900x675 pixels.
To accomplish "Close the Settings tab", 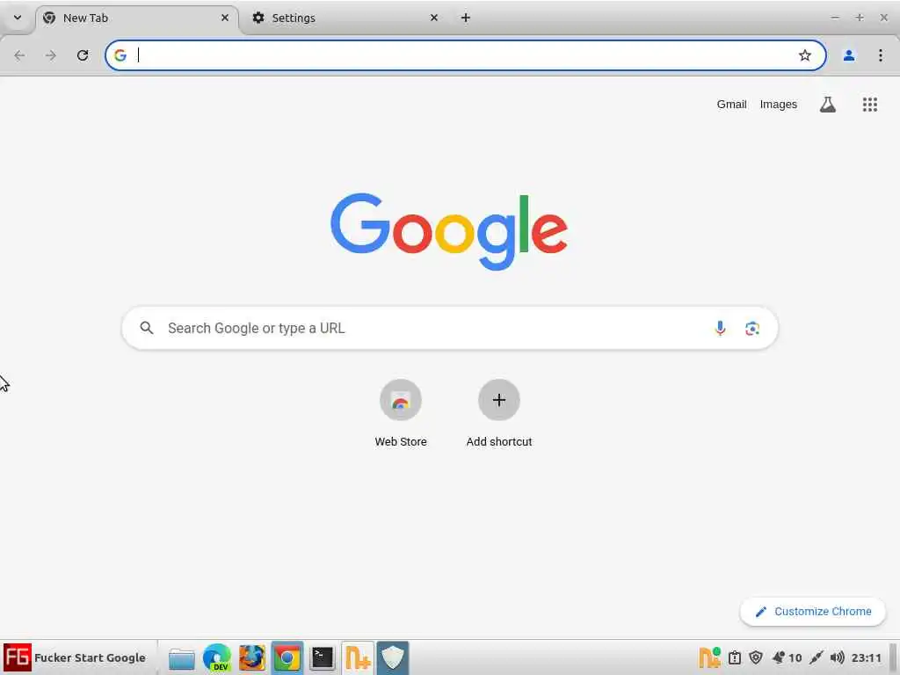I will coord(434,18).
